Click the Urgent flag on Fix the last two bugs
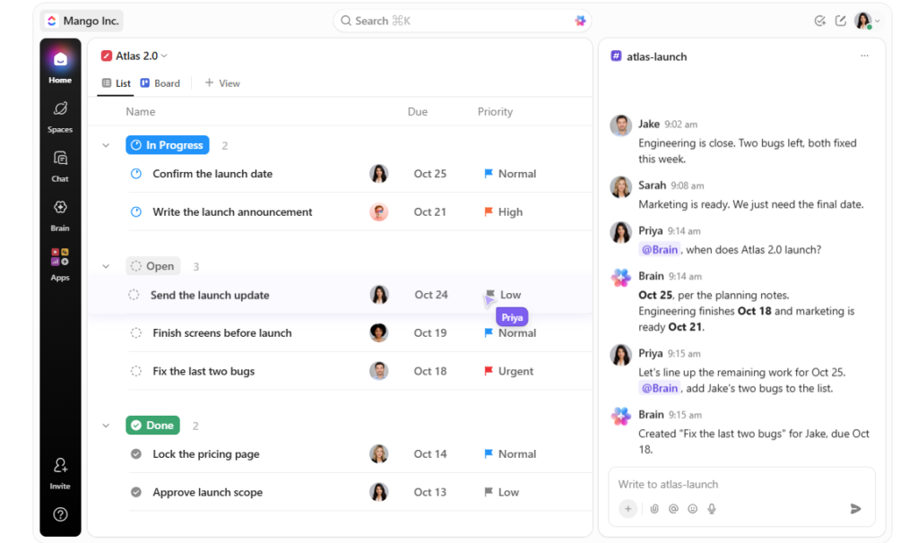Viewport: 918px width, 543px height. pyautogui.click(x=489, y=371)
